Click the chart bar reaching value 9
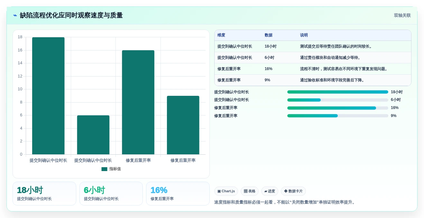Image resolution: width=424 pixels, height=218 pixels. [x=183, y=125]
